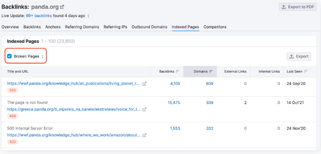Select the Referring IPs tab

[x=116, y=27]
